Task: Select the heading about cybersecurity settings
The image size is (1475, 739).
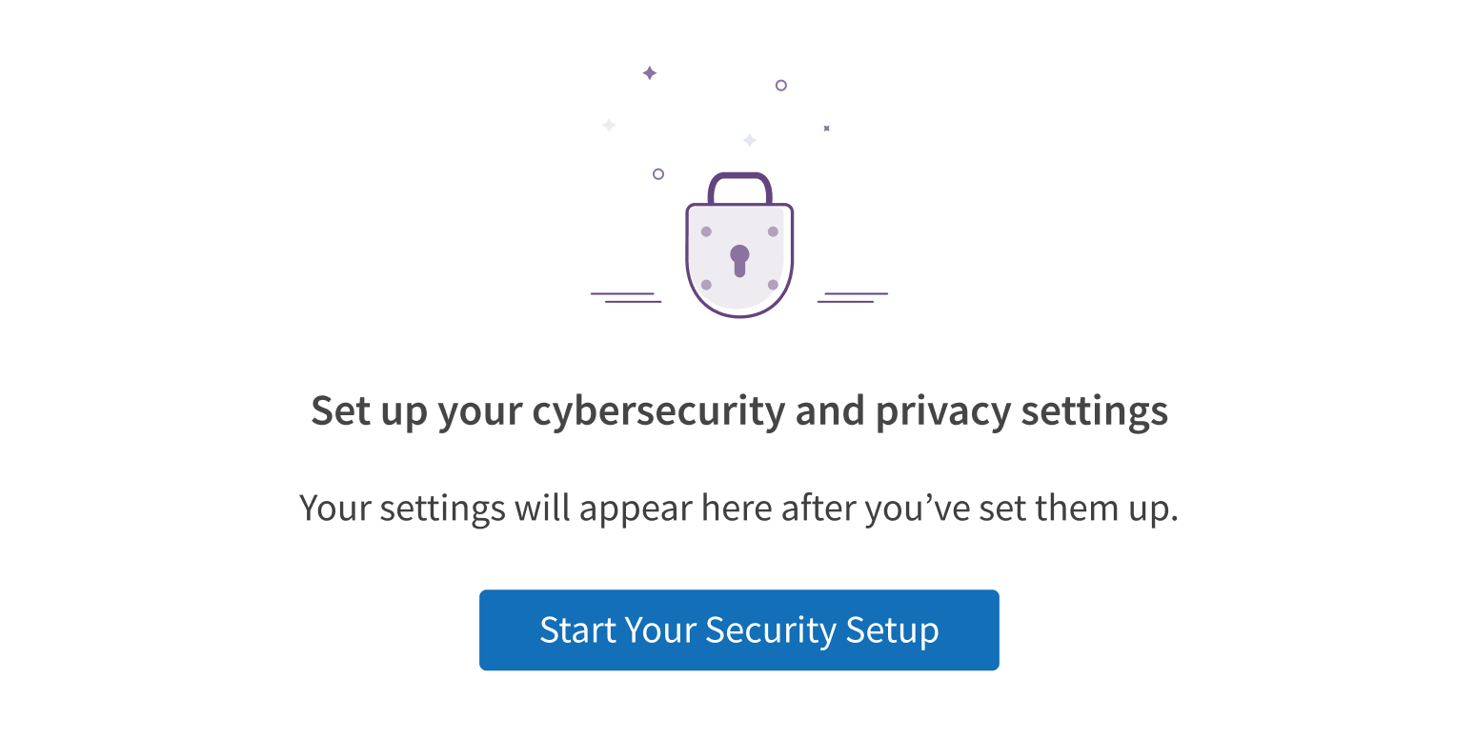Action: click(738, 410)
